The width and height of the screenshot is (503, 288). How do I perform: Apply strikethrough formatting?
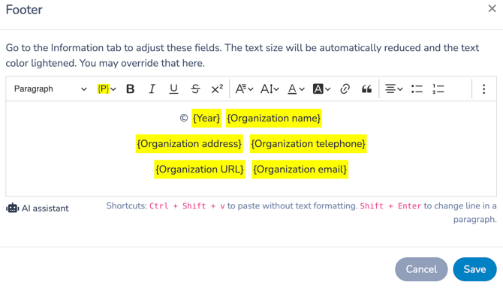[195, 88]
